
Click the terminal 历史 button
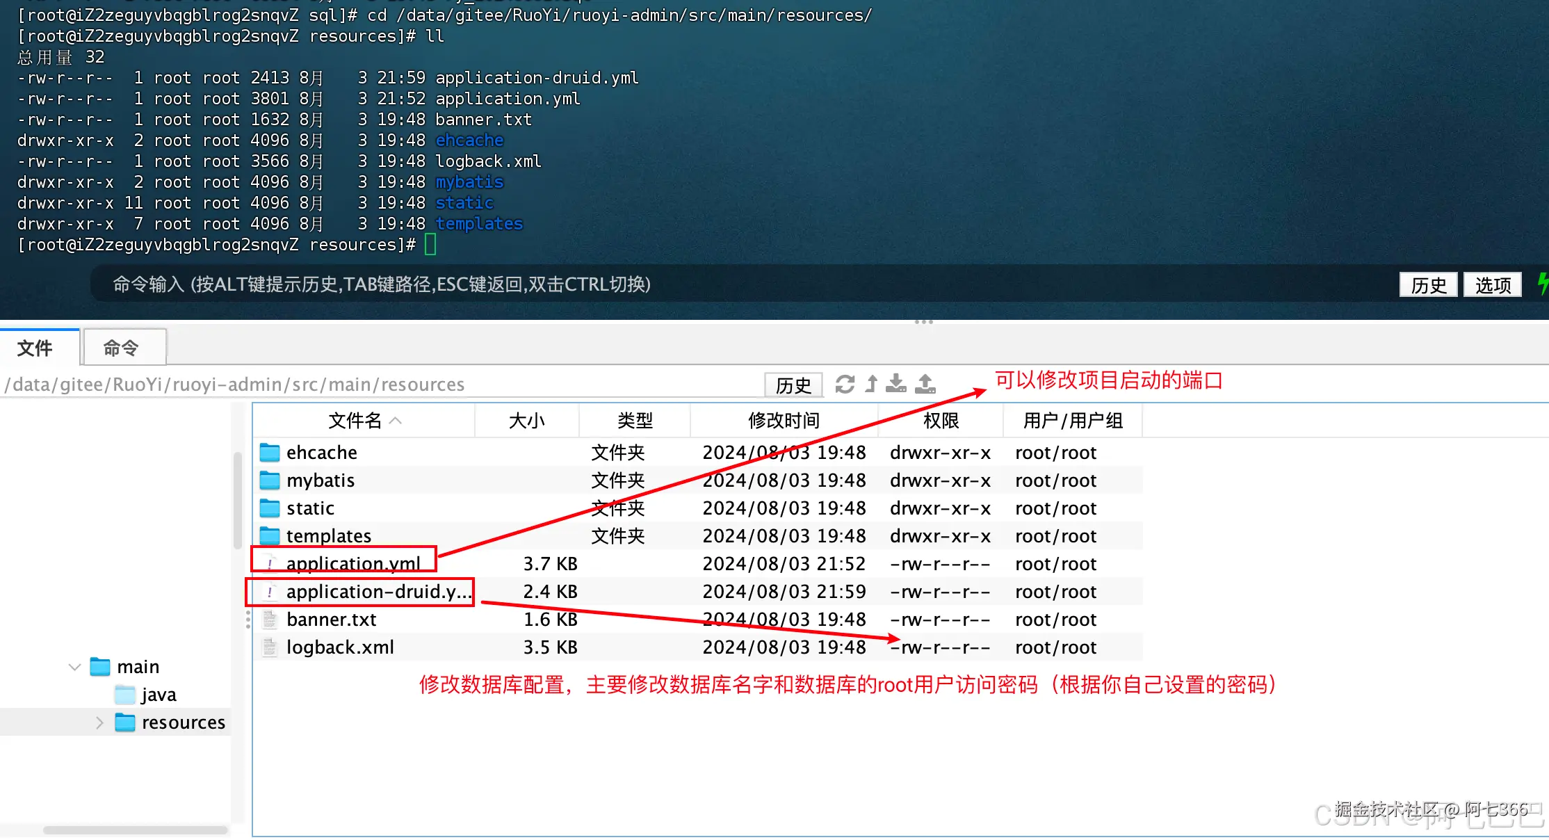click(x=1428, y=285)
